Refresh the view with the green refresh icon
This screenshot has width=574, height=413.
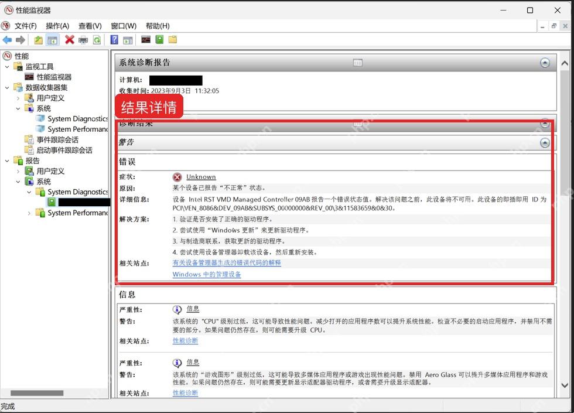click(97, 40)
